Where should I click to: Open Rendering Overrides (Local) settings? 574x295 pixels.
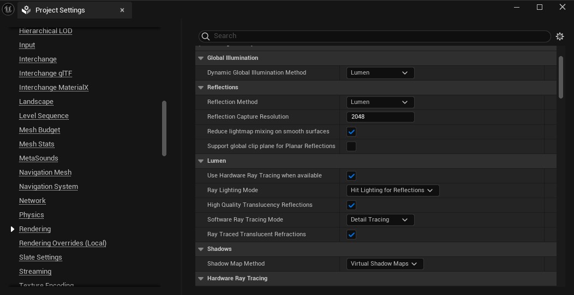(x=63, y=243)
